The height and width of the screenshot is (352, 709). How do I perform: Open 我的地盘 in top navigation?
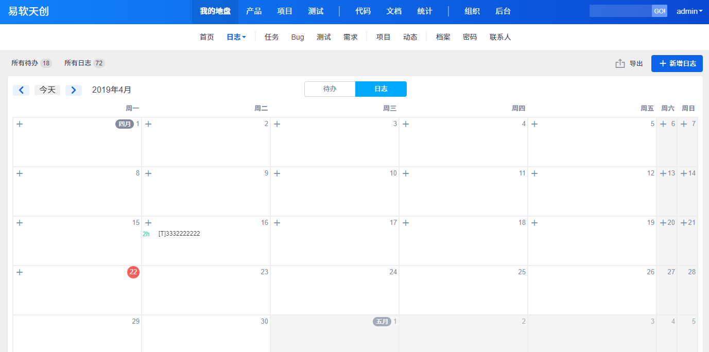(215, 11)
